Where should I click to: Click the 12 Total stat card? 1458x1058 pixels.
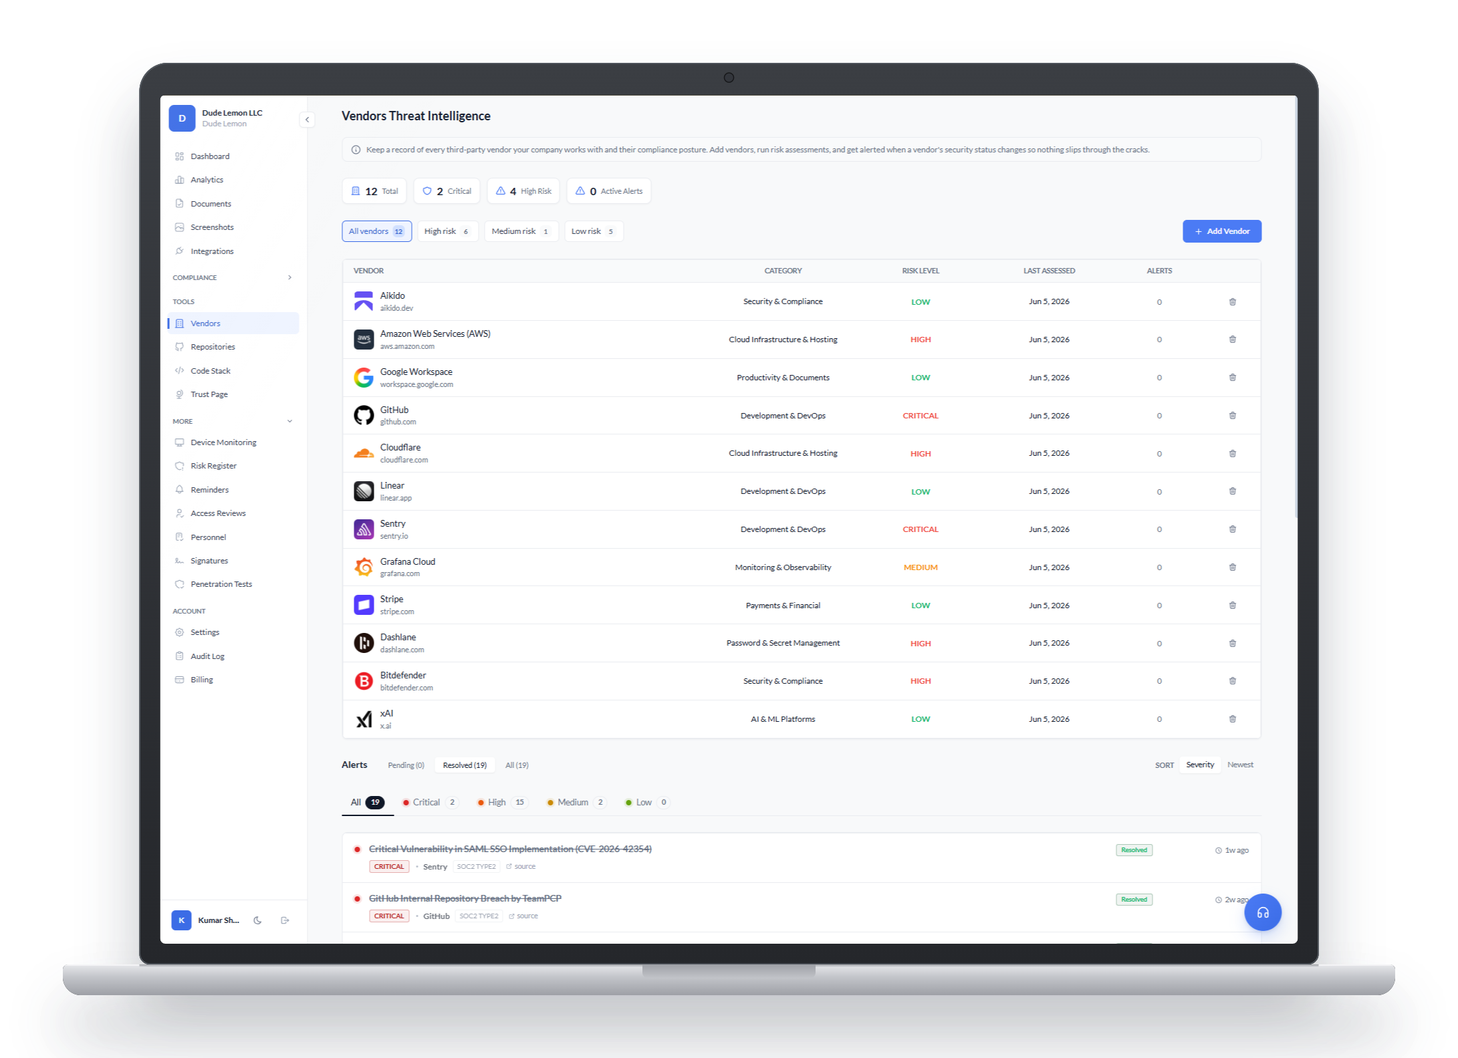374,191
